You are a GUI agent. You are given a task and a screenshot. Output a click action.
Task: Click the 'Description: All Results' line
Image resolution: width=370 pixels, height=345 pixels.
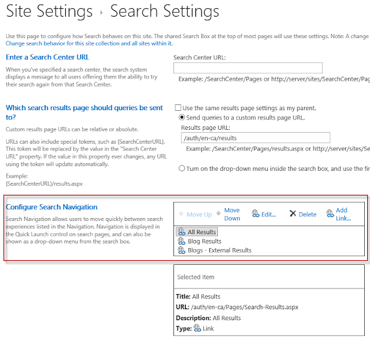208,318
